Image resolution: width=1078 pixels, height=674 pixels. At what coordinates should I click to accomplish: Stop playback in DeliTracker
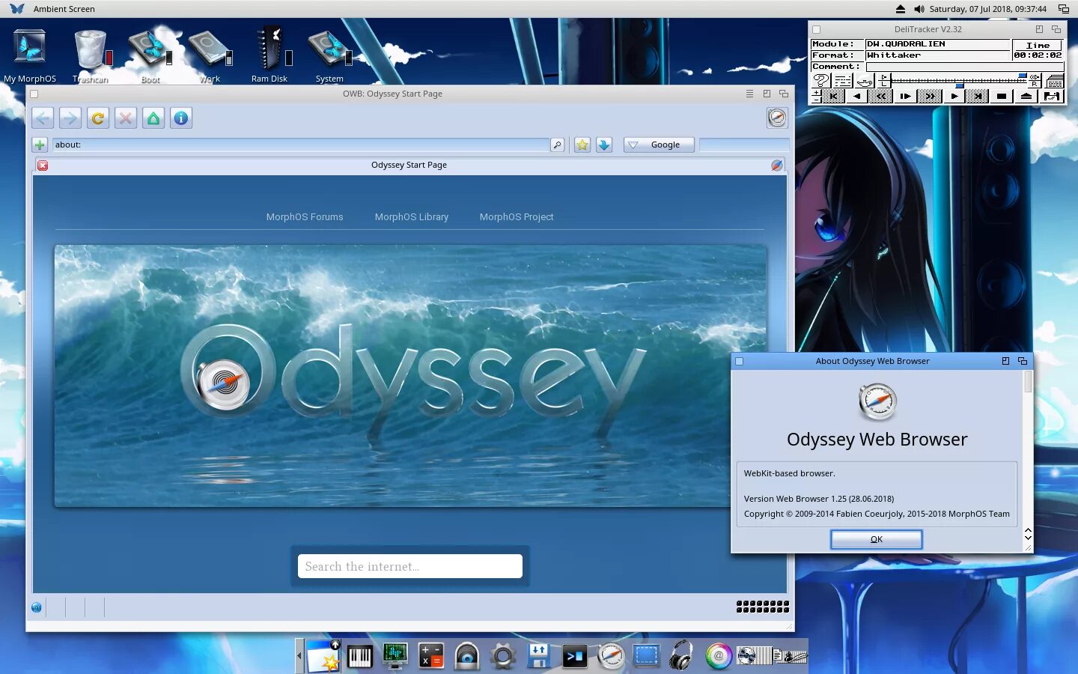click(x=1002, y=96)
